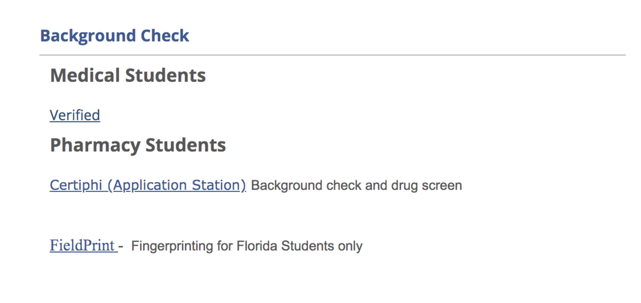Open the Certiphi (Application Station) link
Viewport: 641px width, 303px height.
(x=148, y=185)
